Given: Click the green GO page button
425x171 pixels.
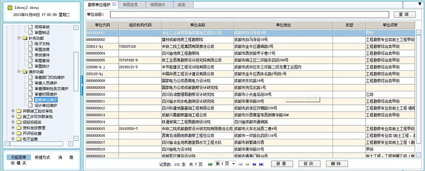Looking at the screenshot, I should tap(210, 164).
